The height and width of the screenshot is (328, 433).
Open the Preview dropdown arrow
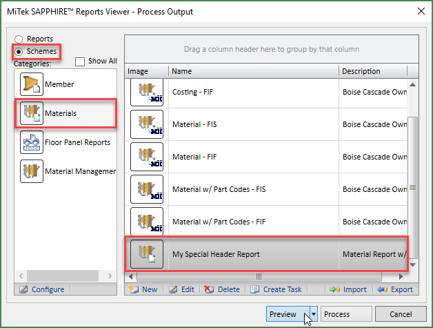tap(314, 314)
